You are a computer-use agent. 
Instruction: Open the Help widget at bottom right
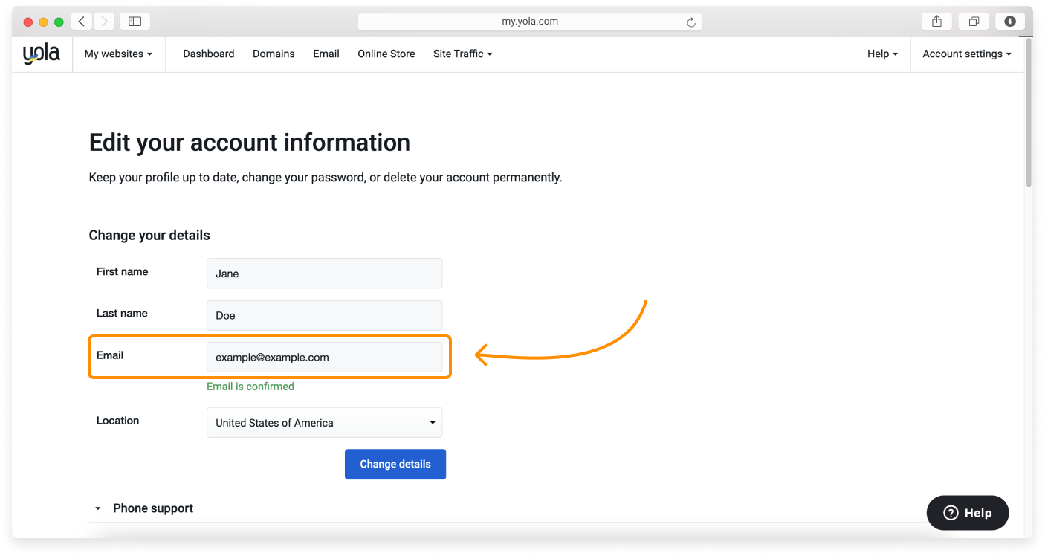click(967, 513)
